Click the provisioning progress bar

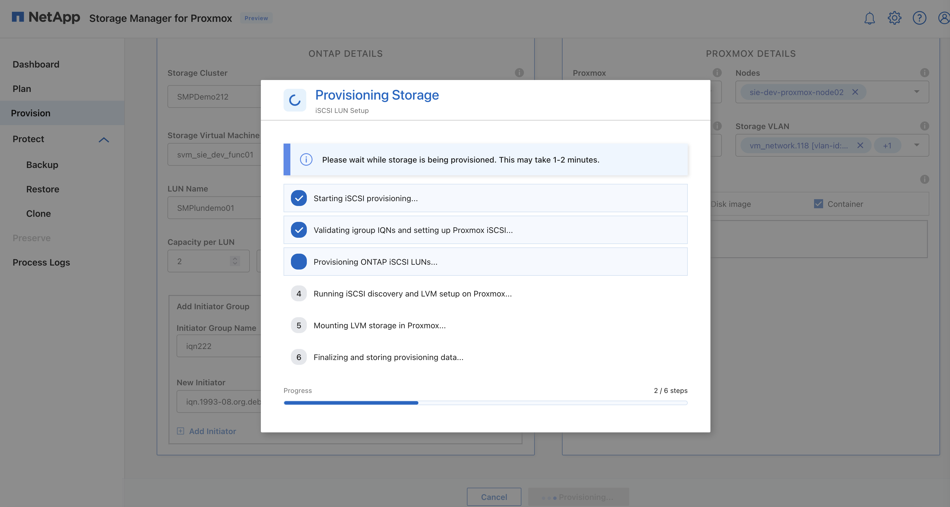pyautogui.click(x=485, y=403)
